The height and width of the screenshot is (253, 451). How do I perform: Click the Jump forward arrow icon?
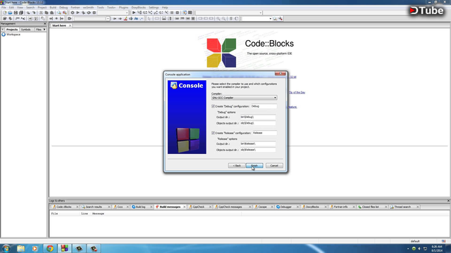point(120,19)
